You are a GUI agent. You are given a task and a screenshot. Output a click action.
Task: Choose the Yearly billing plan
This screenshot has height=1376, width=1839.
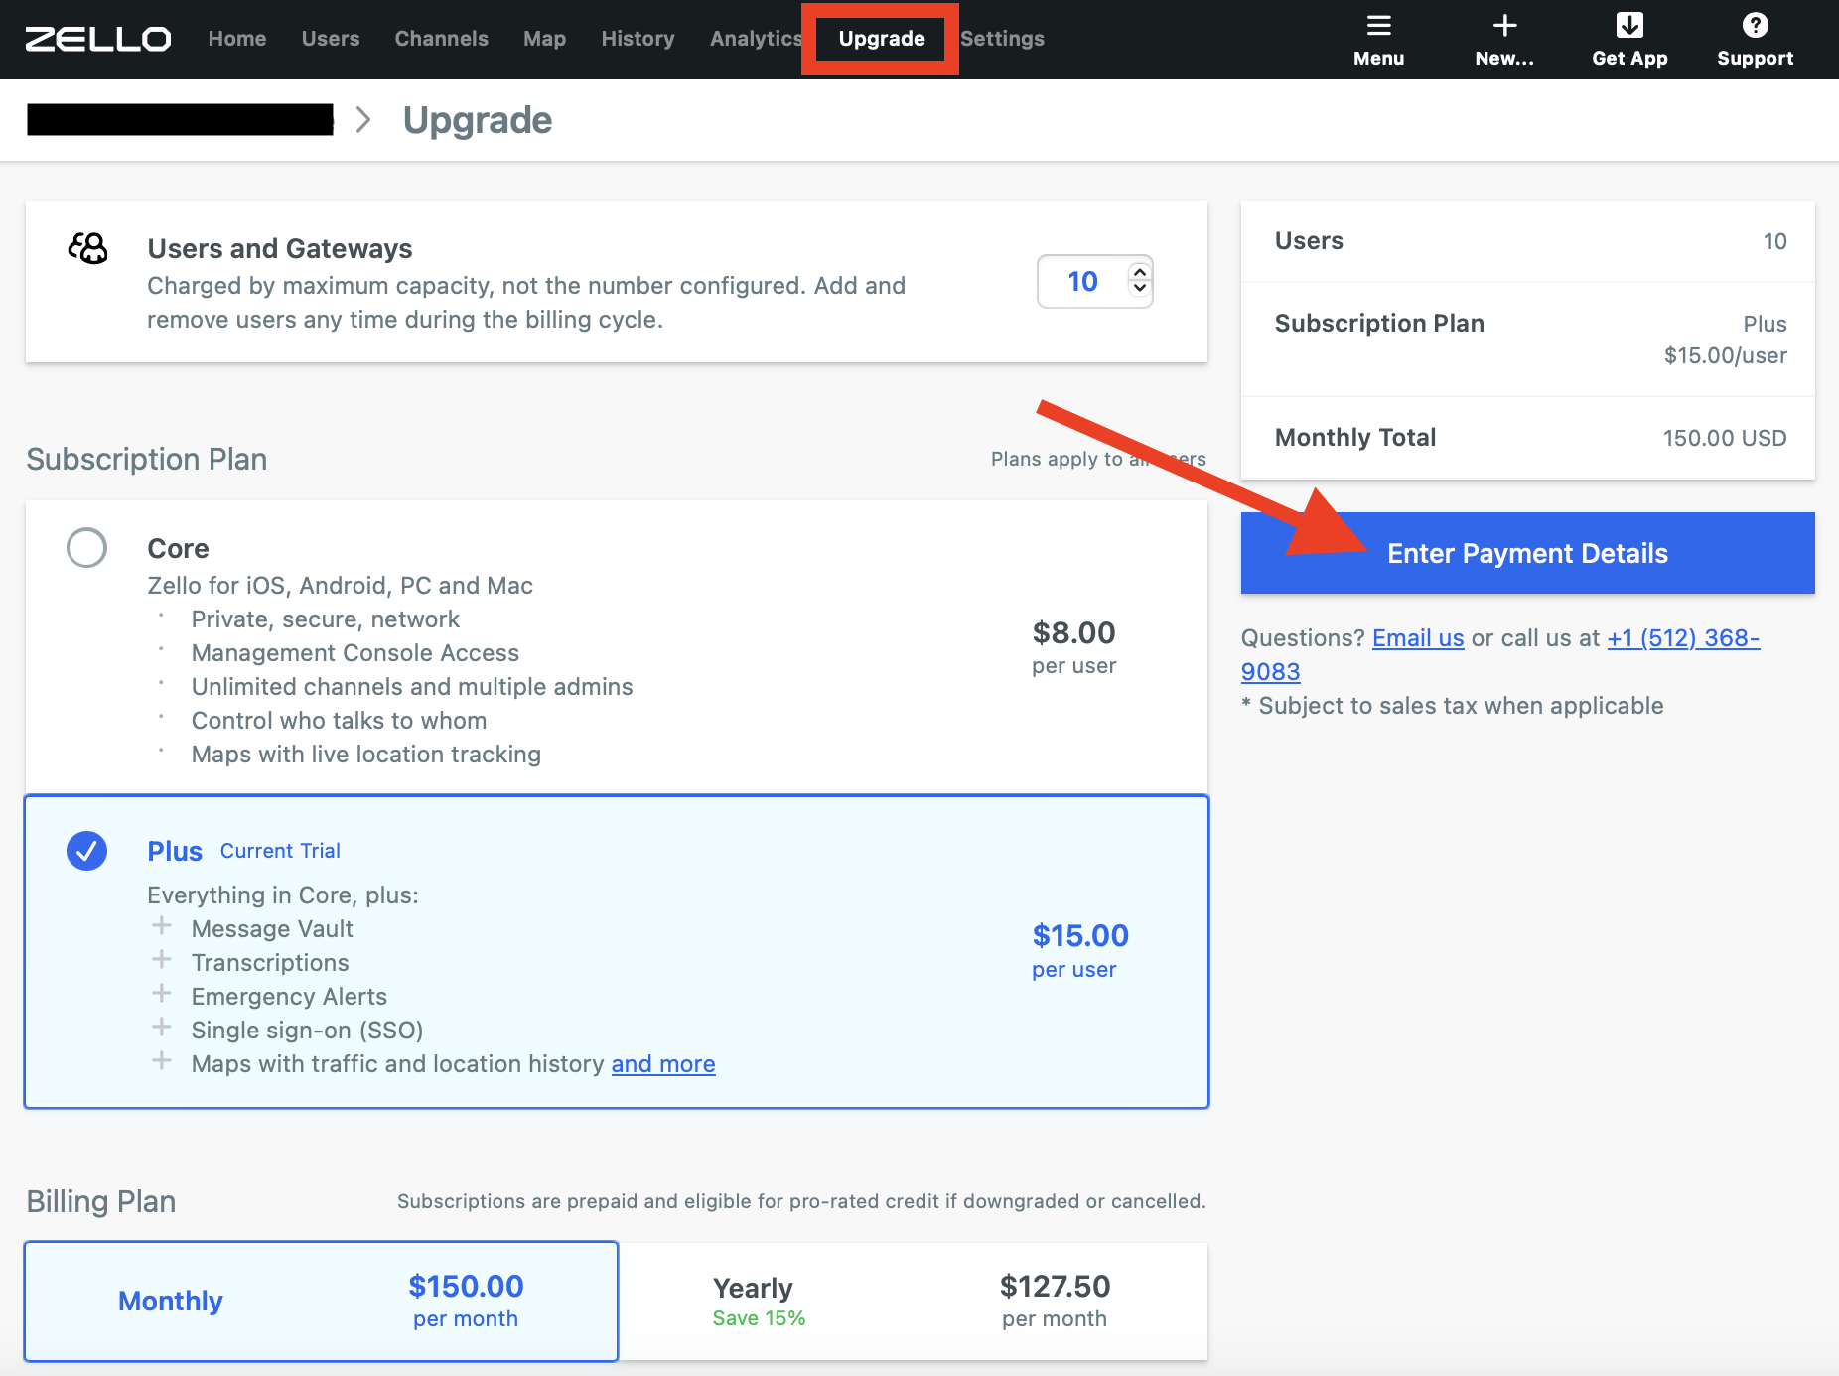pos(913,1301)
